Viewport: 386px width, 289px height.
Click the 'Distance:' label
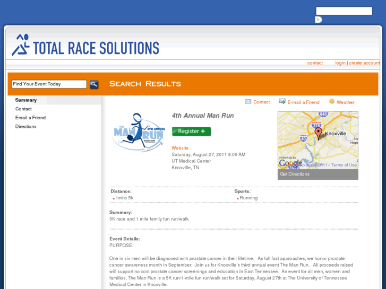click(121, 191)
